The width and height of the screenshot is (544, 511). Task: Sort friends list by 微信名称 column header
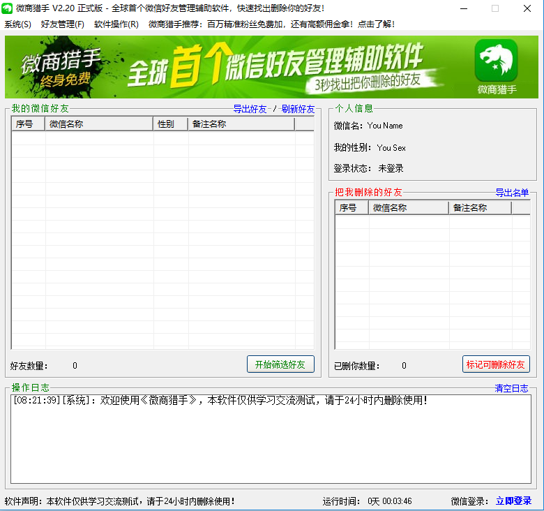click(99, 124)
